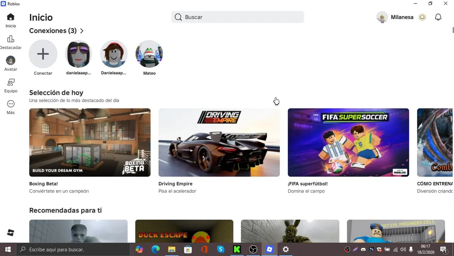This screenshot has width=454, height=256.
Task: Click the Selección de hoy heading
Action: click(56, 93)
